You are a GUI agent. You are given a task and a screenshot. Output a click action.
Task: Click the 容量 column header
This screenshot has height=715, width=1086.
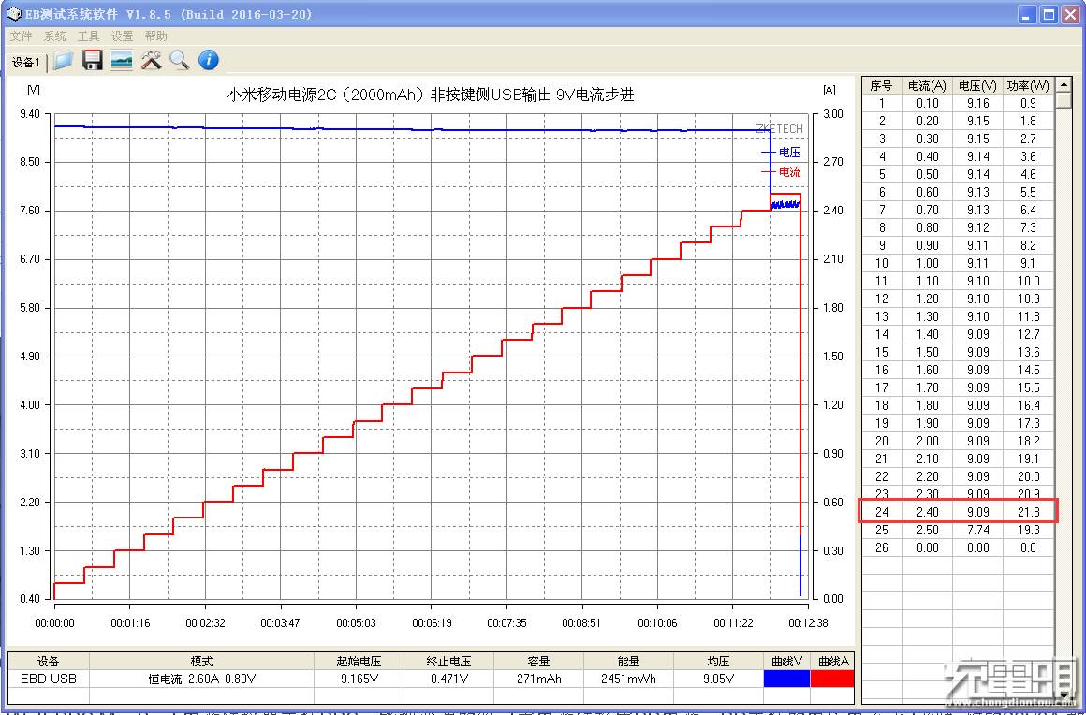tap(539, 661)
